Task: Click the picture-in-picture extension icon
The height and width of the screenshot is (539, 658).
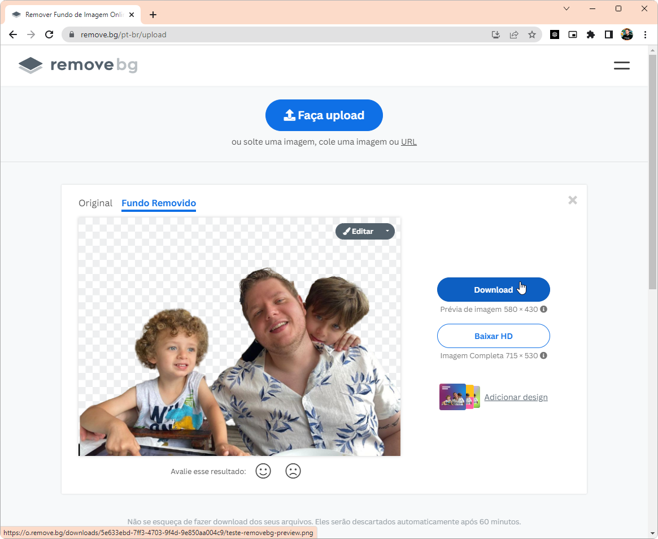Action: pos(572,34)
